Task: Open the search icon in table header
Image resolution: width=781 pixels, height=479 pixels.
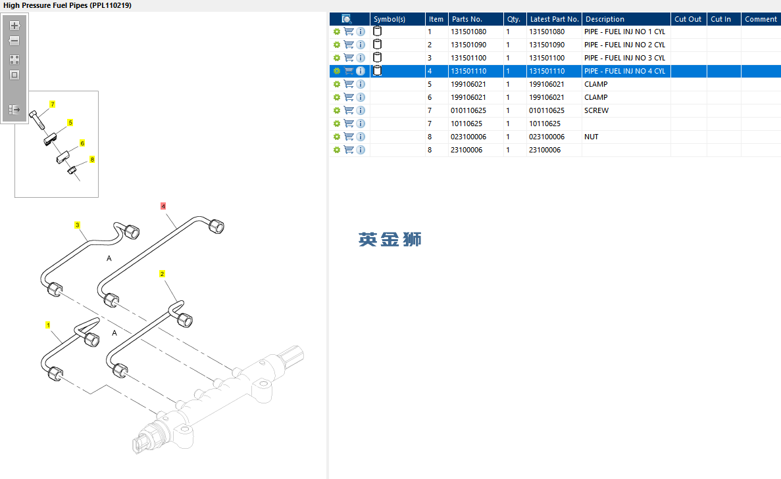Action: tap(347, 19)
